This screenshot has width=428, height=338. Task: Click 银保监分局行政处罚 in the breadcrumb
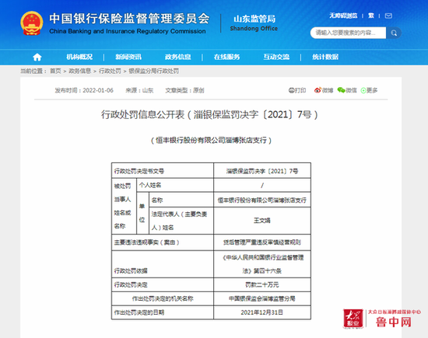tap(153, 71)
